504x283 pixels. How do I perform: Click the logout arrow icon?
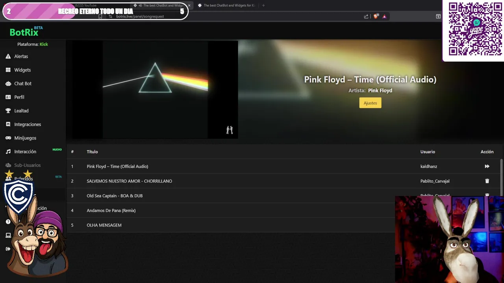(x=8, y=249)
